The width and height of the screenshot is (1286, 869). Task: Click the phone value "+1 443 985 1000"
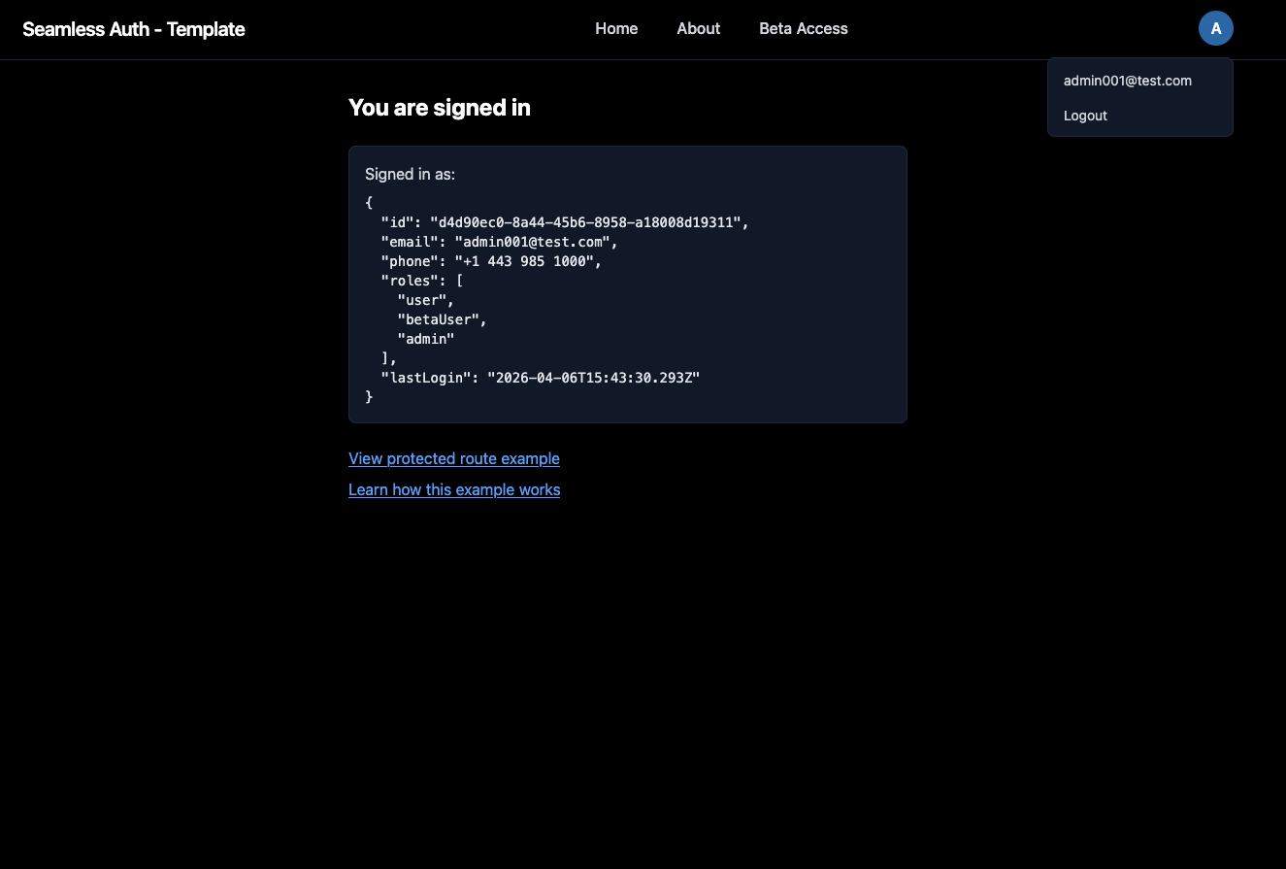pyautogui.click(x=524, y=261)
